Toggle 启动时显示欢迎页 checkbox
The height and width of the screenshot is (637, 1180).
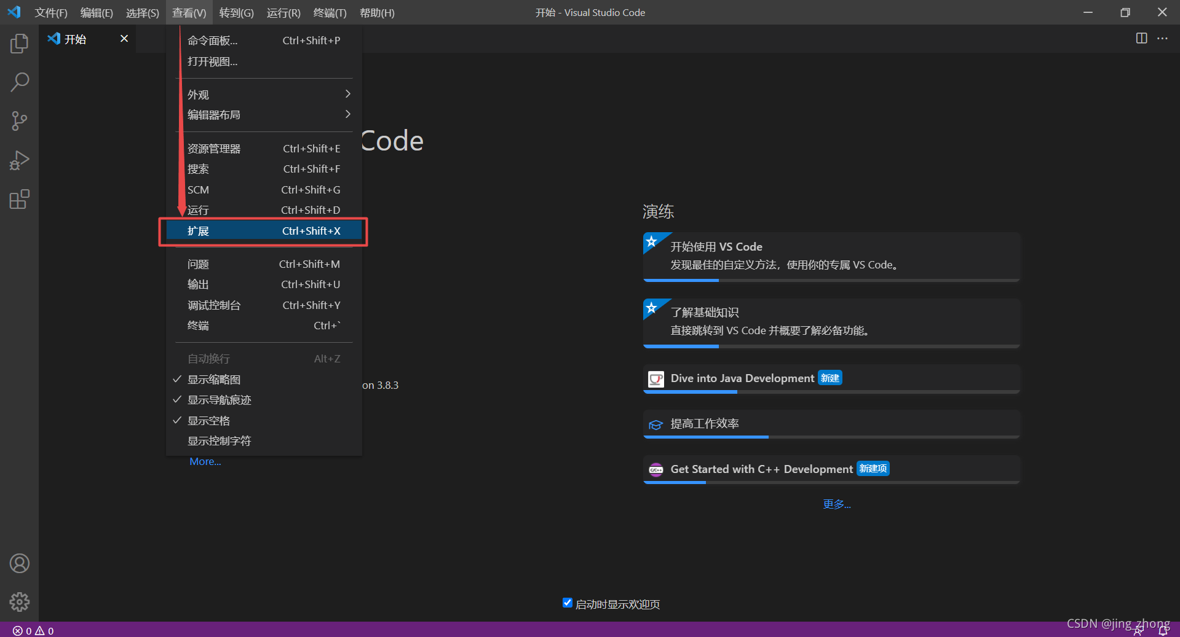pos(568,603)
